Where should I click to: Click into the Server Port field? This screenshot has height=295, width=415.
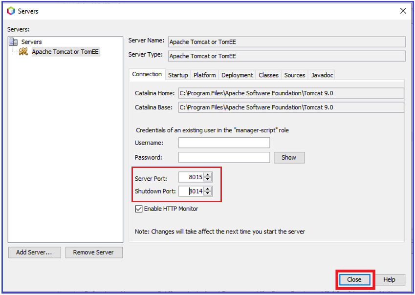[191, 177]
